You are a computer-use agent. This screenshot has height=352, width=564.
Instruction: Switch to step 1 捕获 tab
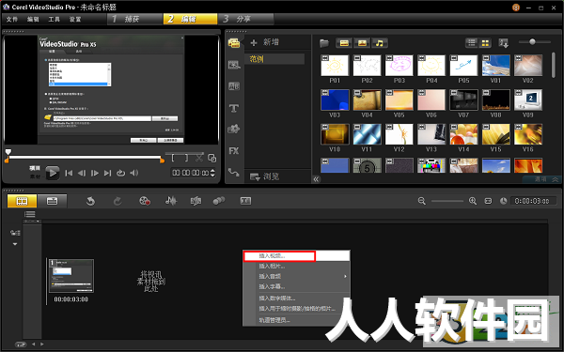point(134,19)
